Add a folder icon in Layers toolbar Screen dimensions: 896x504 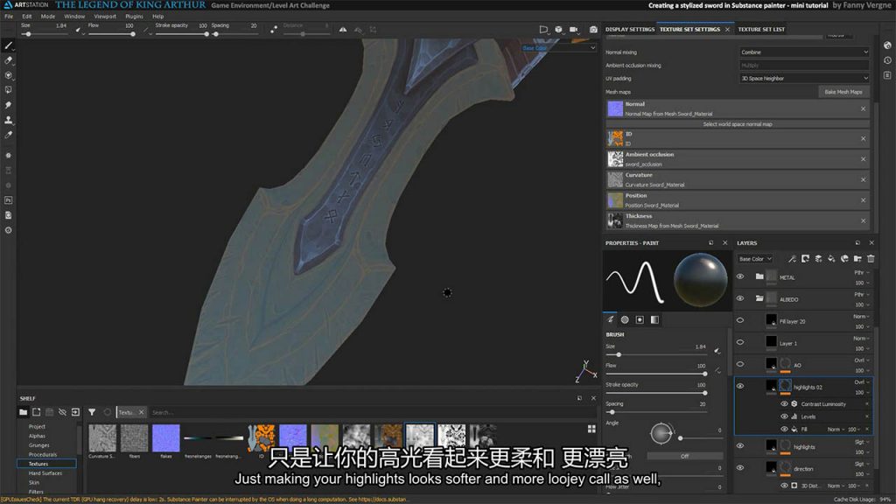pos(857,259)
